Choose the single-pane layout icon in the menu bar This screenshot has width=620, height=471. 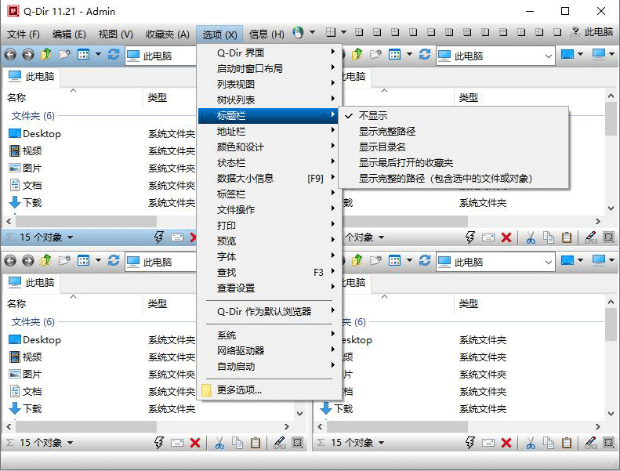tap(557, 32)
